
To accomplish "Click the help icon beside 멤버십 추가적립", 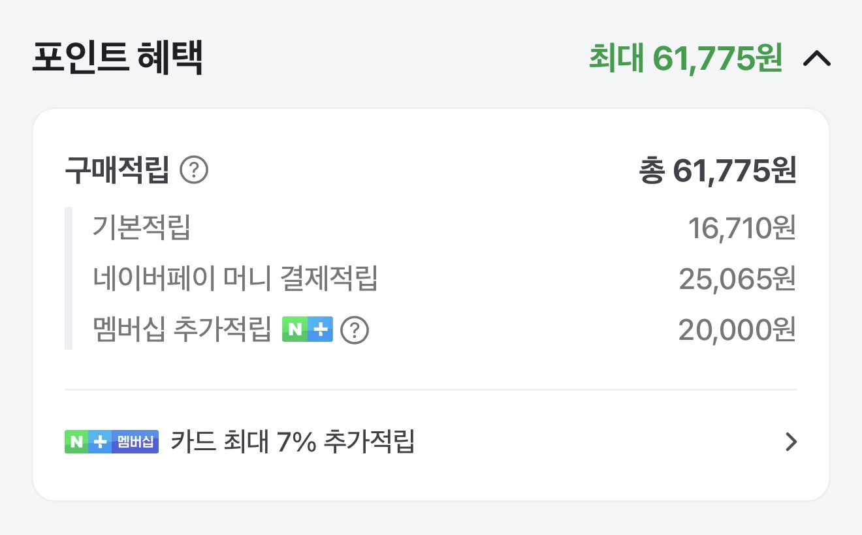I will [x=355, y=330].
